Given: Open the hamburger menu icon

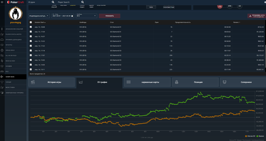Looking at the screenshot, I should coord(2,2).
